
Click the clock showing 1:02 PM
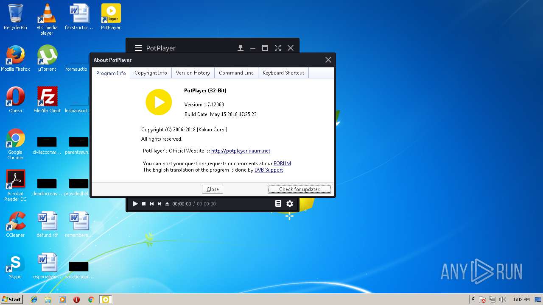pyautogui.click(x=521, y=299)
